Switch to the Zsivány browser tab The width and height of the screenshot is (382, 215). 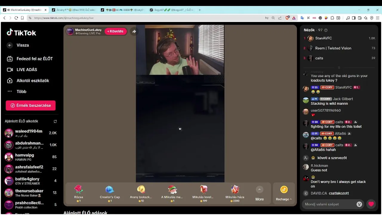pos(74,10)
